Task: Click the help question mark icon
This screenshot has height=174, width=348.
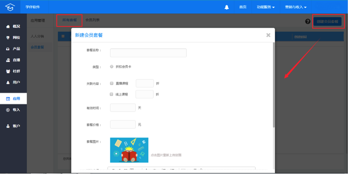Action: pyautogui.click(x=308, y=22)
